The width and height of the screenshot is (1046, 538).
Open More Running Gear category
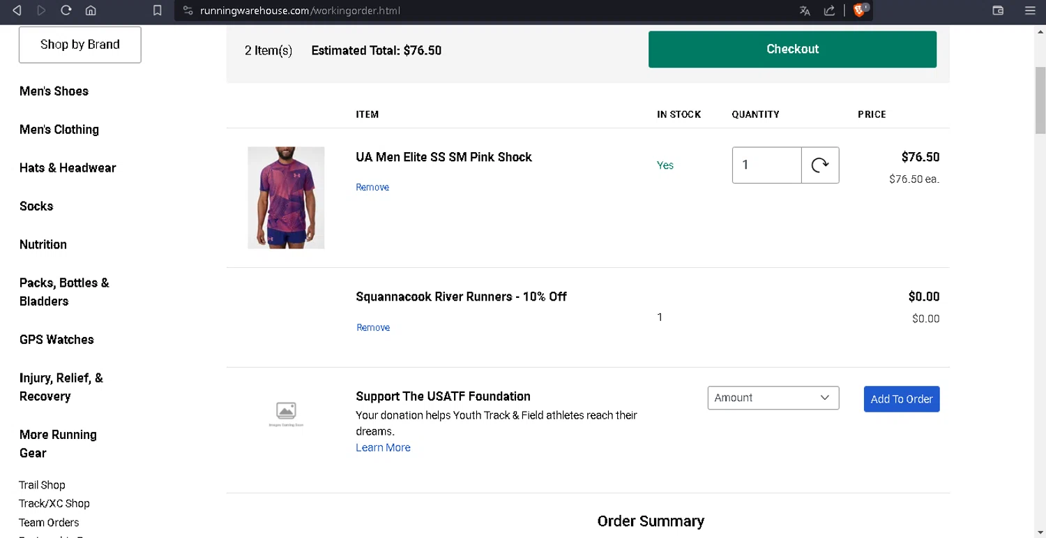click(x=58, y=443)
